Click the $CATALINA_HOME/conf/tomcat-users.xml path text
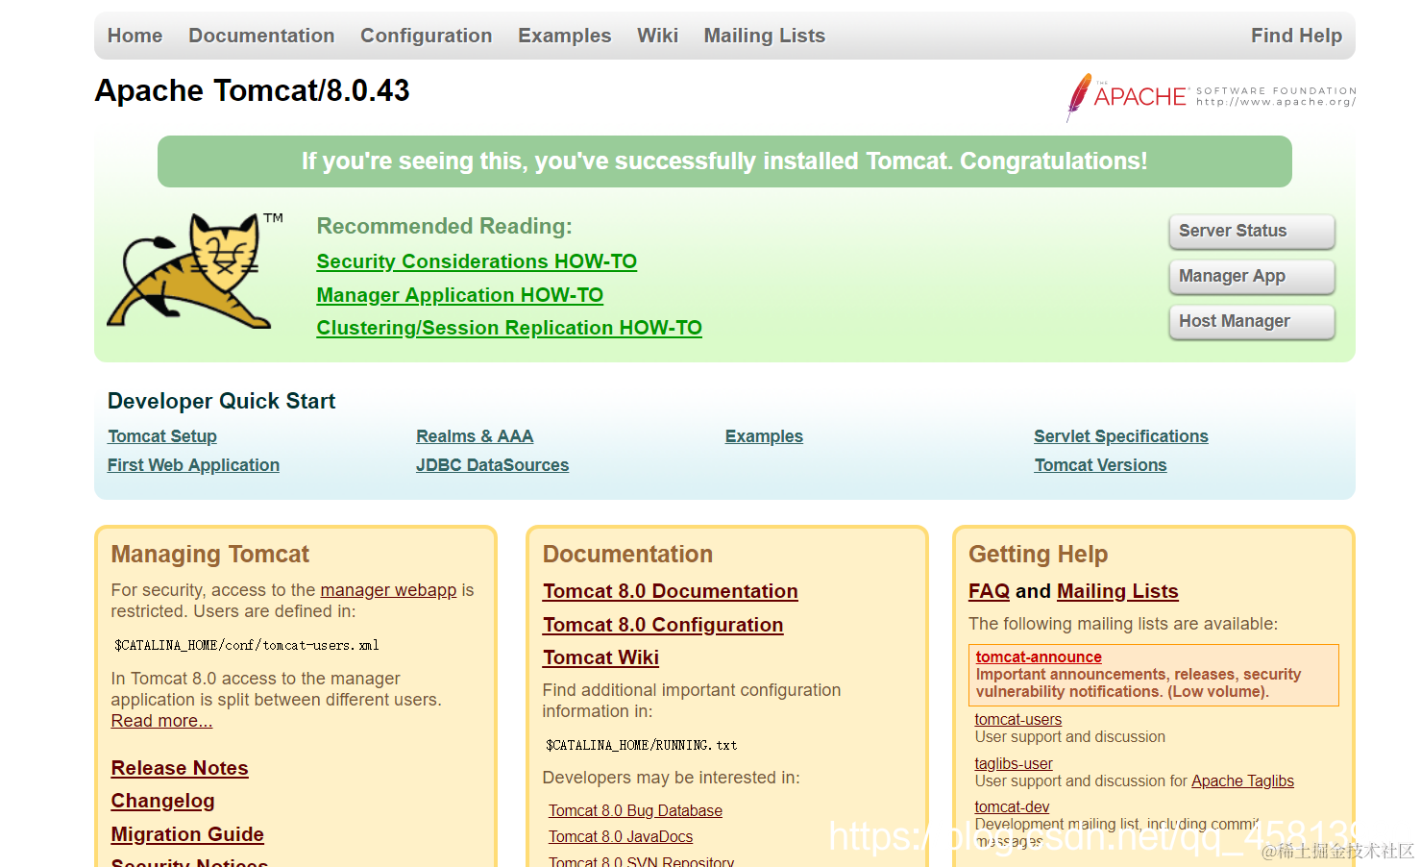1421x867 pixels. 247,645
